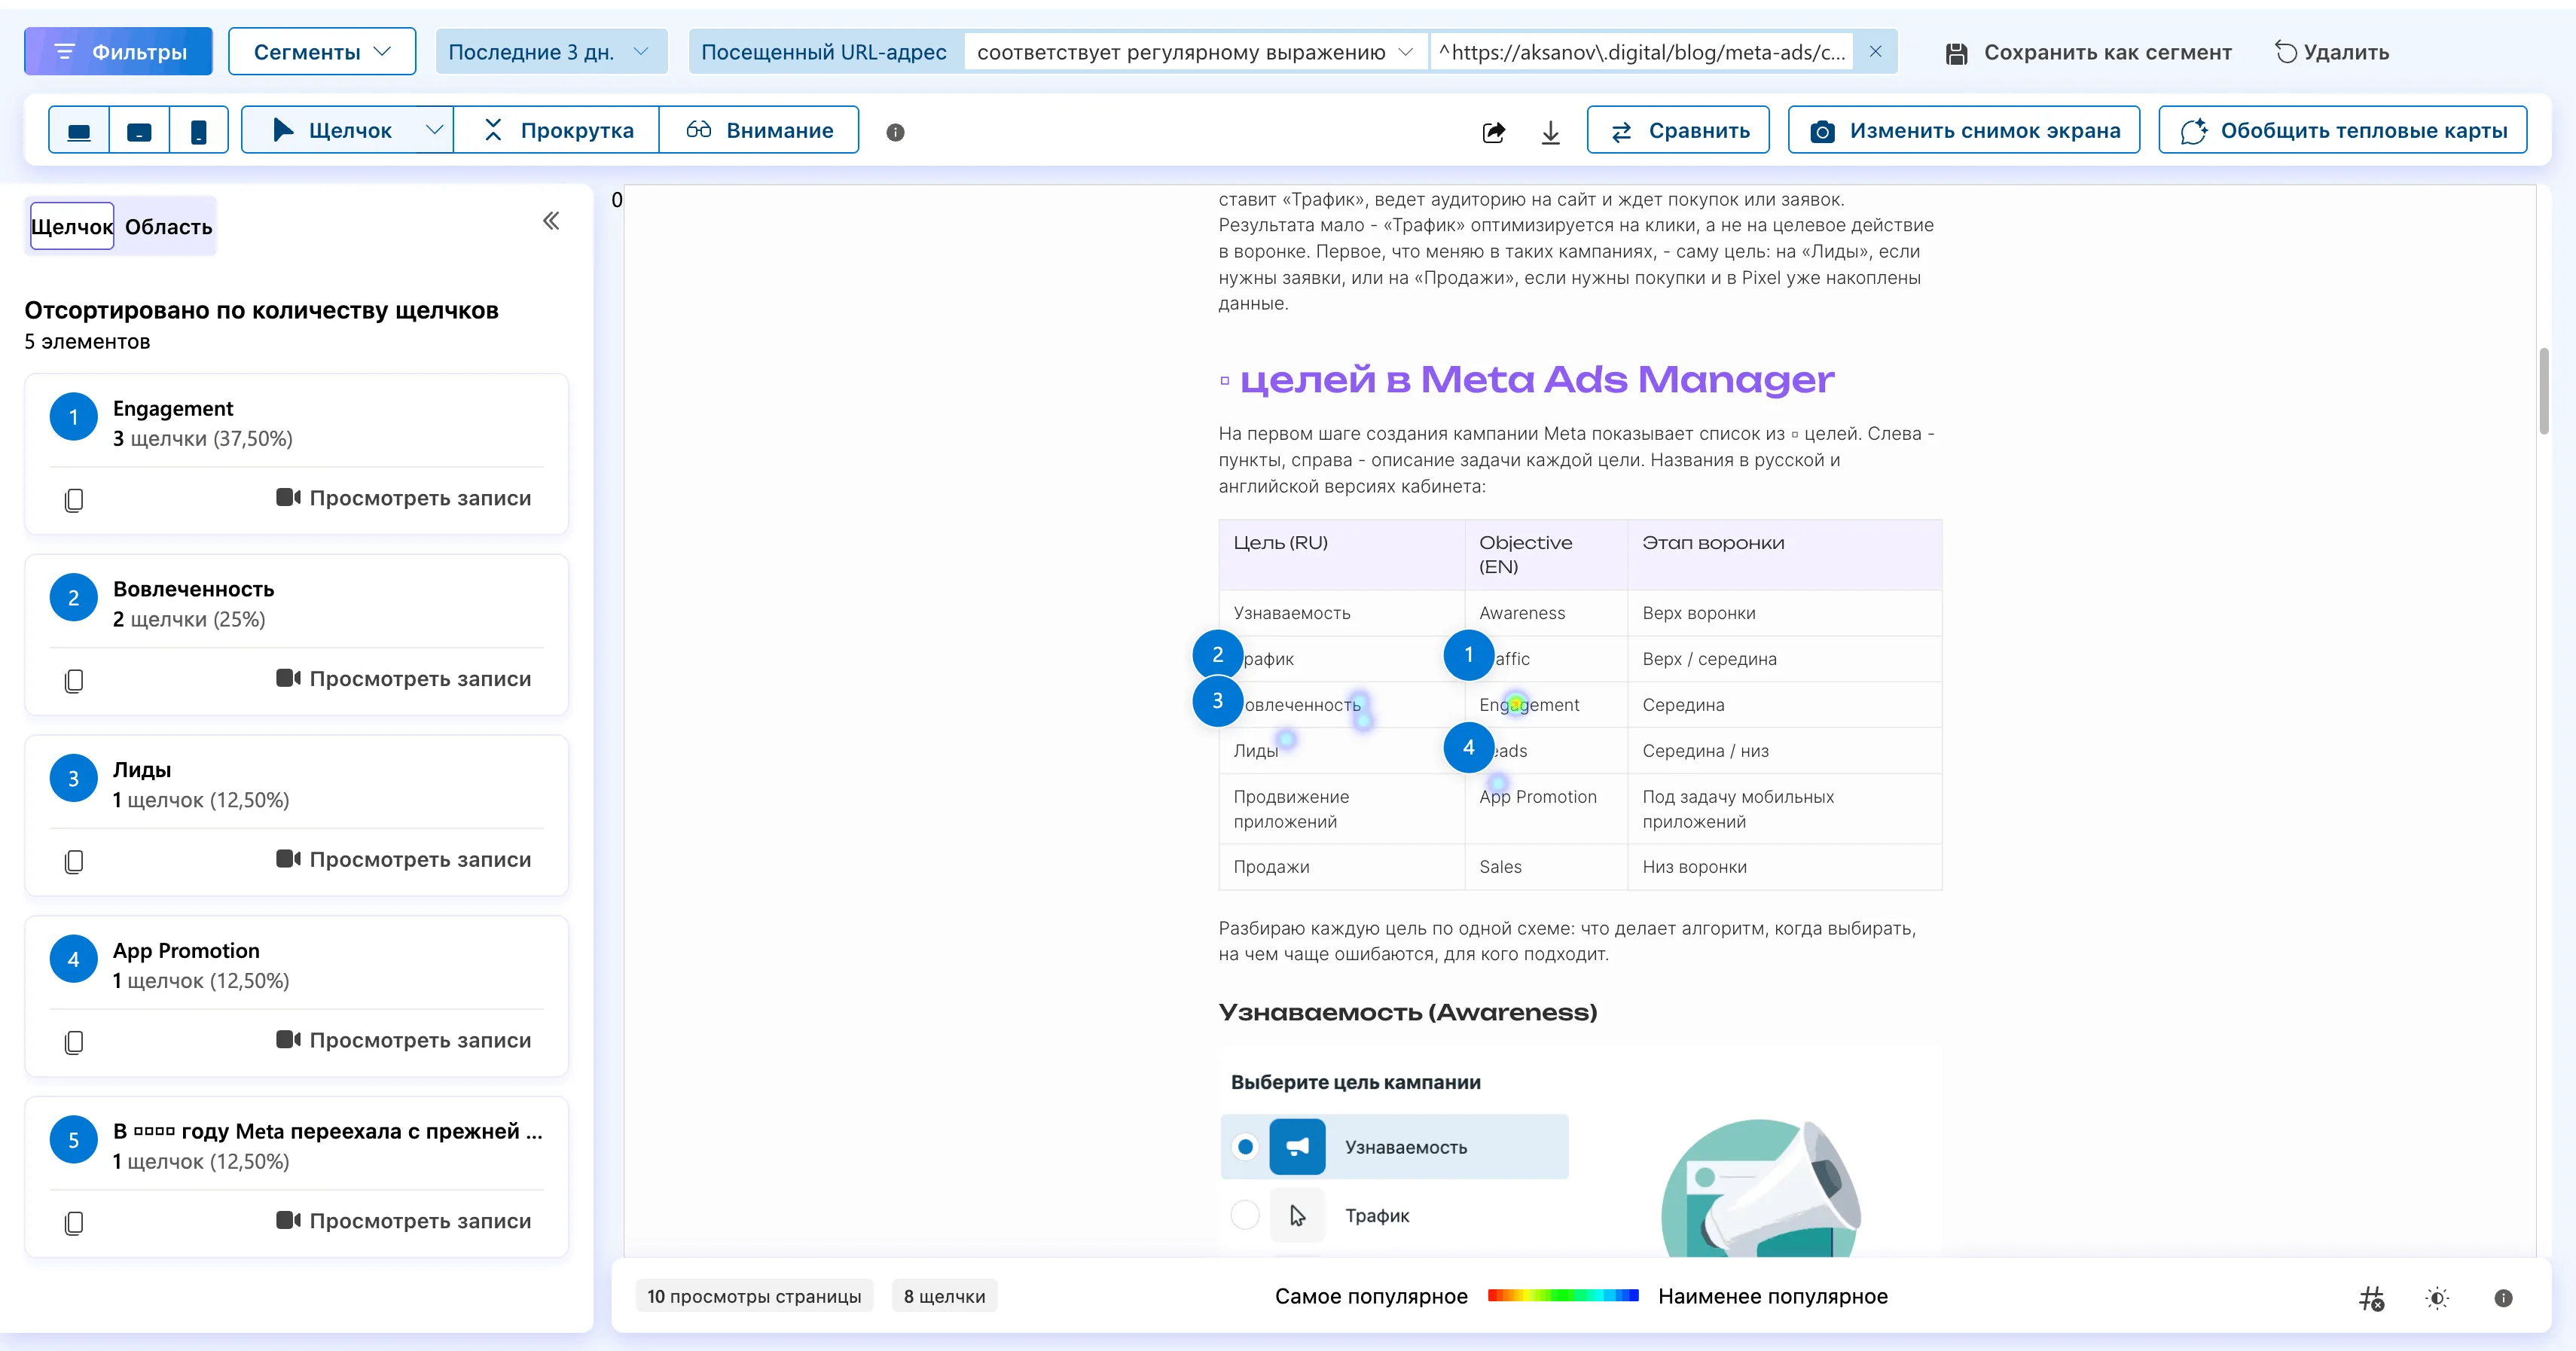Copy element selector for Вовлеченность card
The height and width of the screenshot is (1351, 2576).
tap(74, 681)
